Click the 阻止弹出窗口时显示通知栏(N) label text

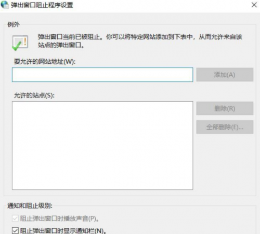pos(63,231)
